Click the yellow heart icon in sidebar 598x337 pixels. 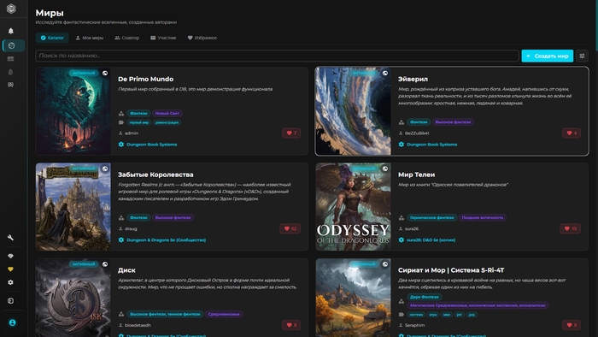pos(10,269)
